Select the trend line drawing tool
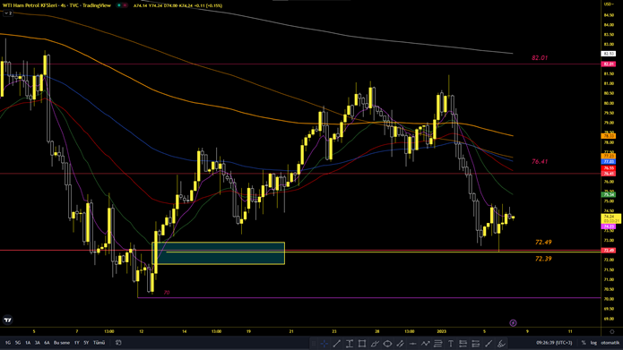 (x=336, y=343)
